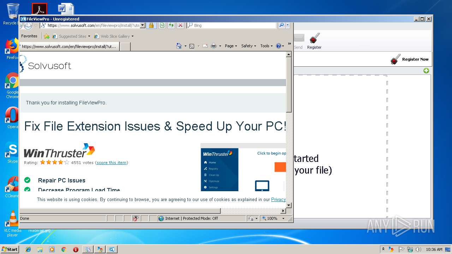Image resolution: width=452 pixels, height=254 pixels.
Task: Select the solvusoft.com browser tab
Action: [70, 47]
